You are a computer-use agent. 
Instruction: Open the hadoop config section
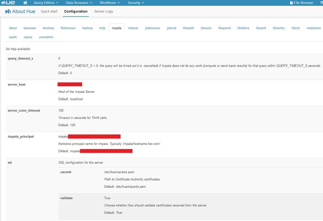coord(88,28)
